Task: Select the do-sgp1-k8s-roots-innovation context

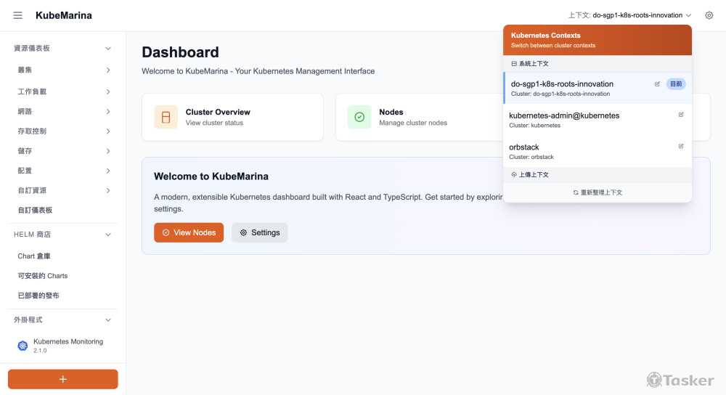Action: [597, 88]
